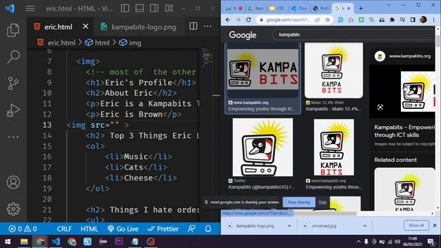This screenshot has height=248, width=441.
Task: Open editor More Actions ellipsis
Action: (207, 26)
